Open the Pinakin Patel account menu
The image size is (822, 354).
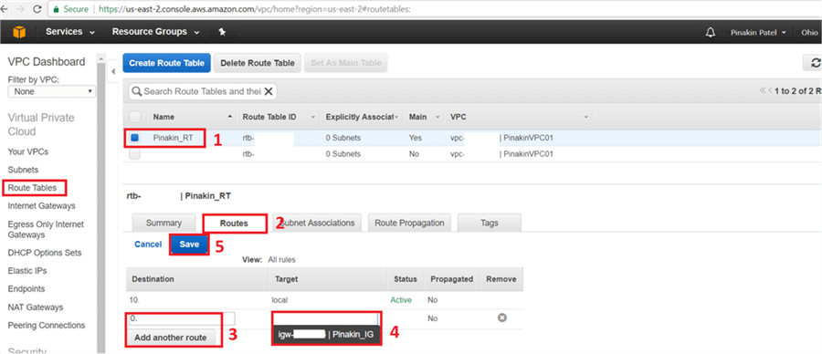(758, 33)
